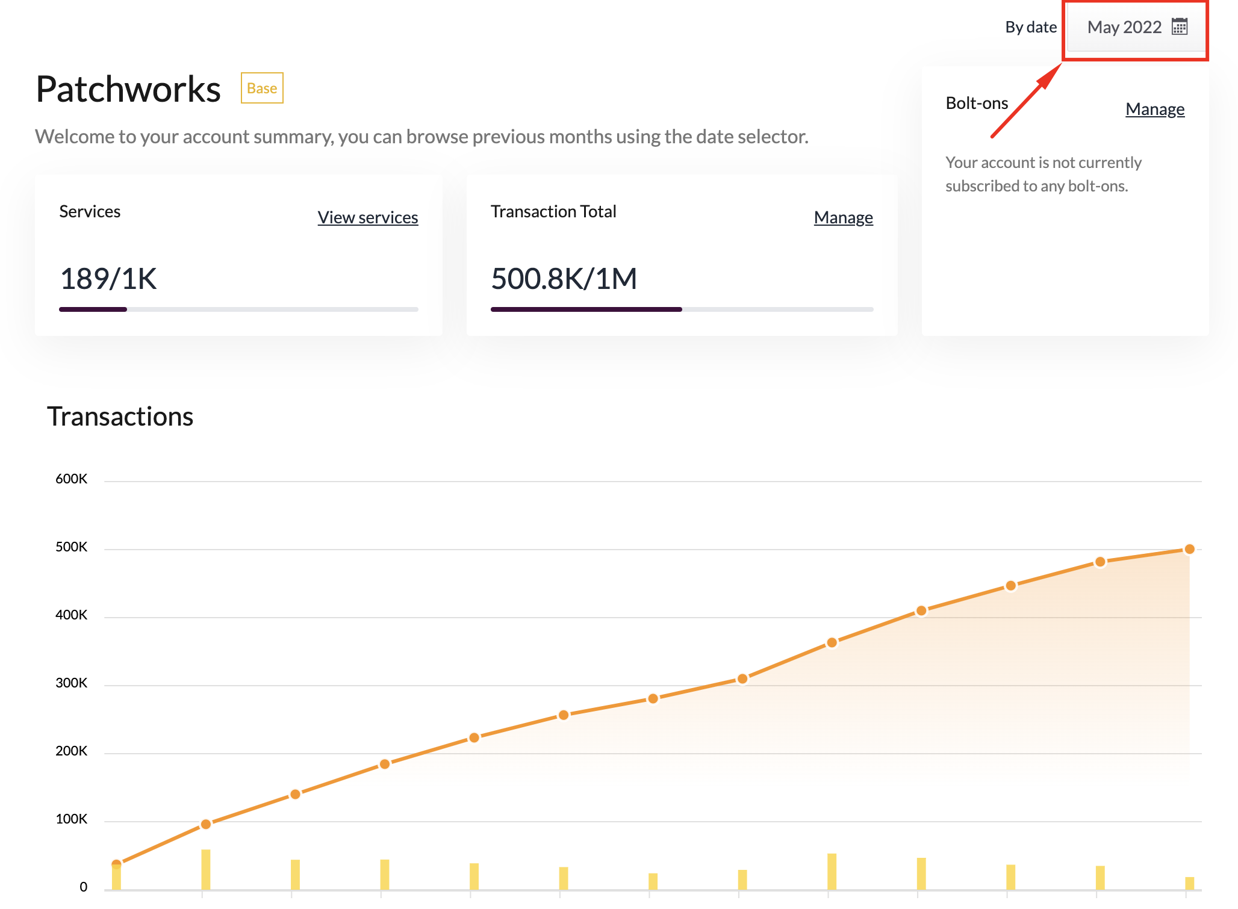The width and height of the screenshot is (1238, 909).
Task: Click the By date label
Action: point(1031,27)
